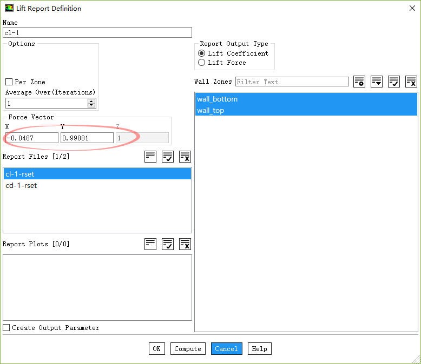The image size is (421, 364).
Task: Increase the Average Over iterations value
Action: [x=91, y=101]
